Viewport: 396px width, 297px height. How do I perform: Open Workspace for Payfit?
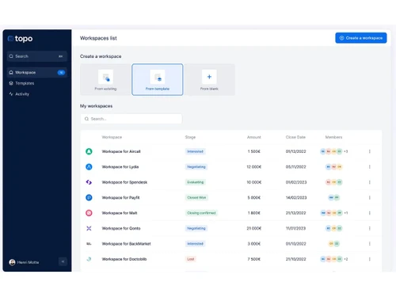point(120,197)
